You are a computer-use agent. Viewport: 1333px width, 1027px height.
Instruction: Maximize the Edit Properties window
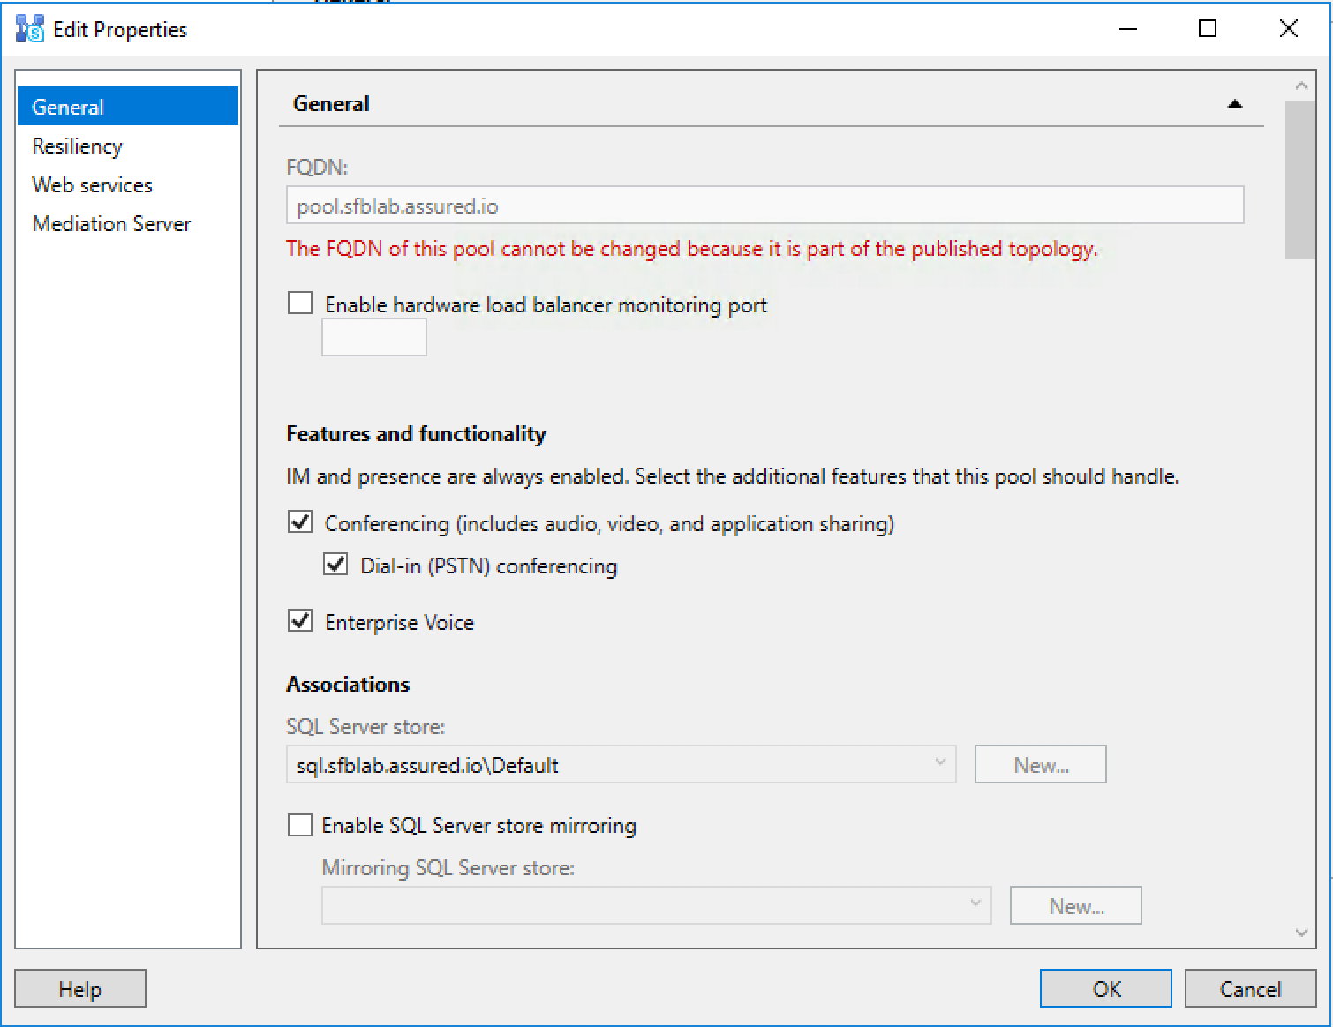click(1208, 29)
